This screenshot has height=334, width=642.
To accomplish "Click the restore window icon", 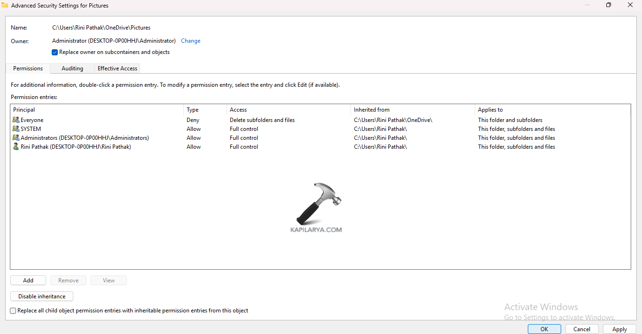I will [609, 5].
